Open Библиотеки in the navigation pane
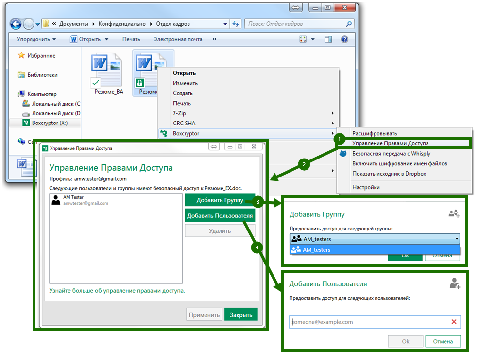Viewport: 479px width, 354px height. tap(38, 75)
